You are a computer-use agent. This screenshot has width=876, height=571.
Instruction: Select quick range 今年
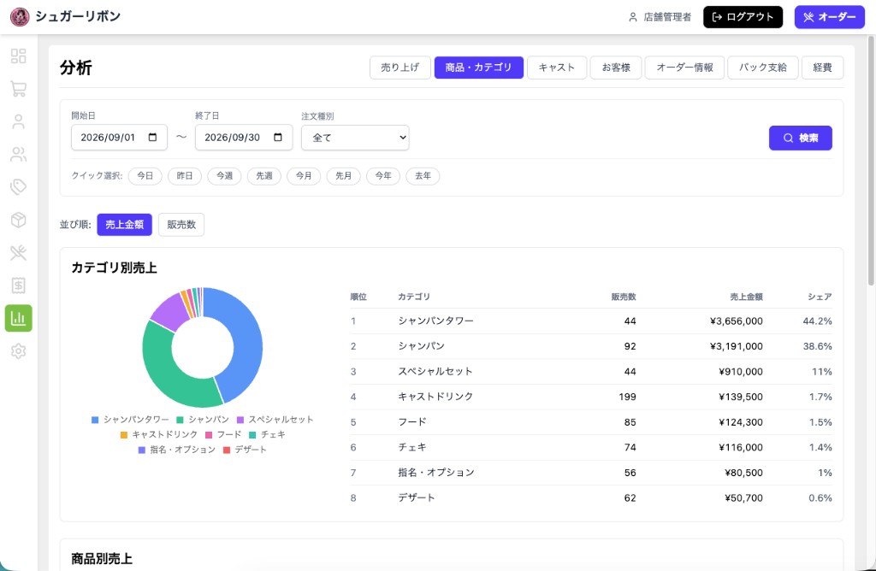(383, 176)
